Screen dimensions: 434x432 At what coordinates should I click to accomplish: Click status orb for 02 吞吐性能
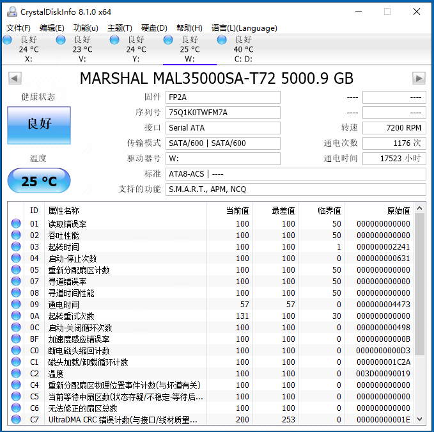point(16,235)
